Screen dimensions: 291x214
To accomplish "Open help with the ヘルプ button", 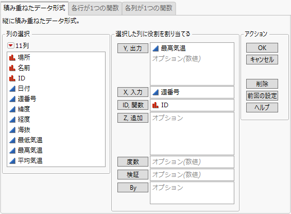I will tap(262, 107).
